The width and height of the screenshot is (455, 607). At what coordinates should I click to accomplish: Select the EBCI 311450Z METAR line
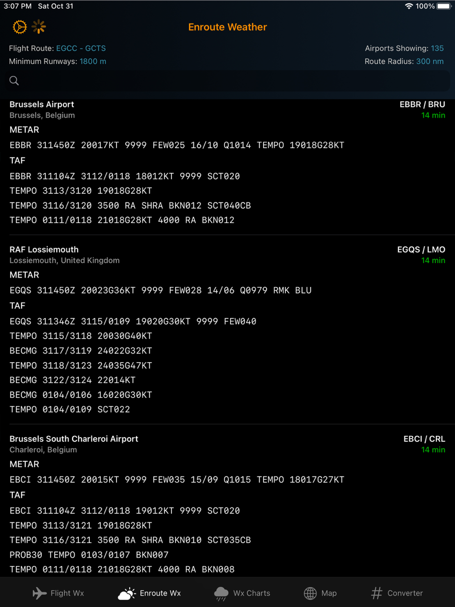point(177,480)
